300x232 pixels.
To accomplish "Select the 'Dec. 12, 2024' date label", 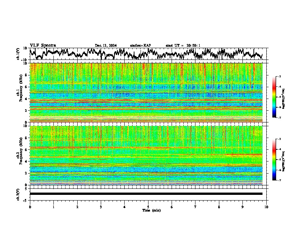I will pyautogui.click(x=106, y=45).
